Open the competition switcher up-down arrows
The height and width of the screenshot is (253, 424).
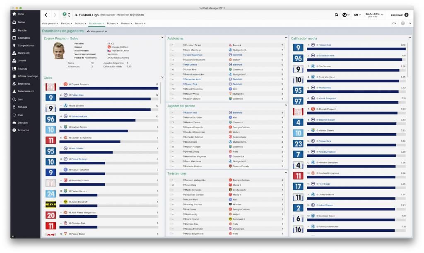[x=69, y=15]
